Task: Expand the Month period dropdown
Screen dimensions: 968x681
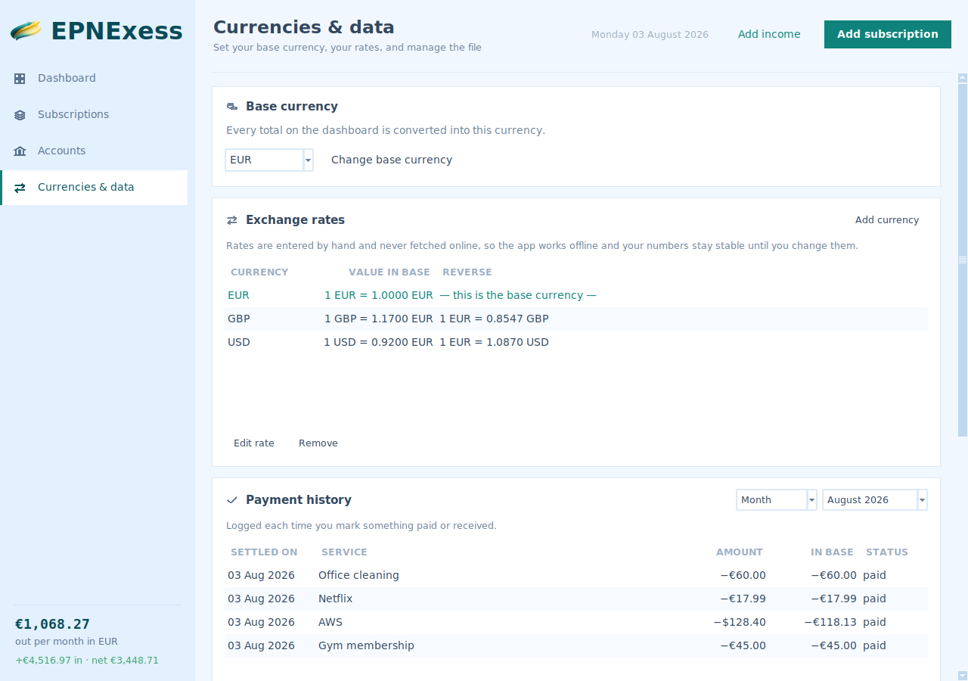Action: pos(777,500)
